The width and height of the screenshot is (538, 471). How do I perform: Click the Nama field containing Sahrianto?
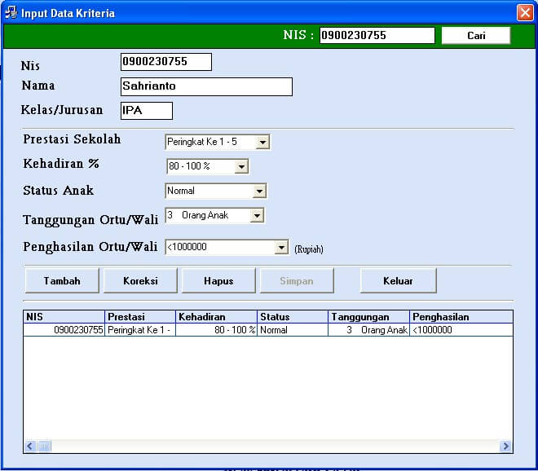206,86
